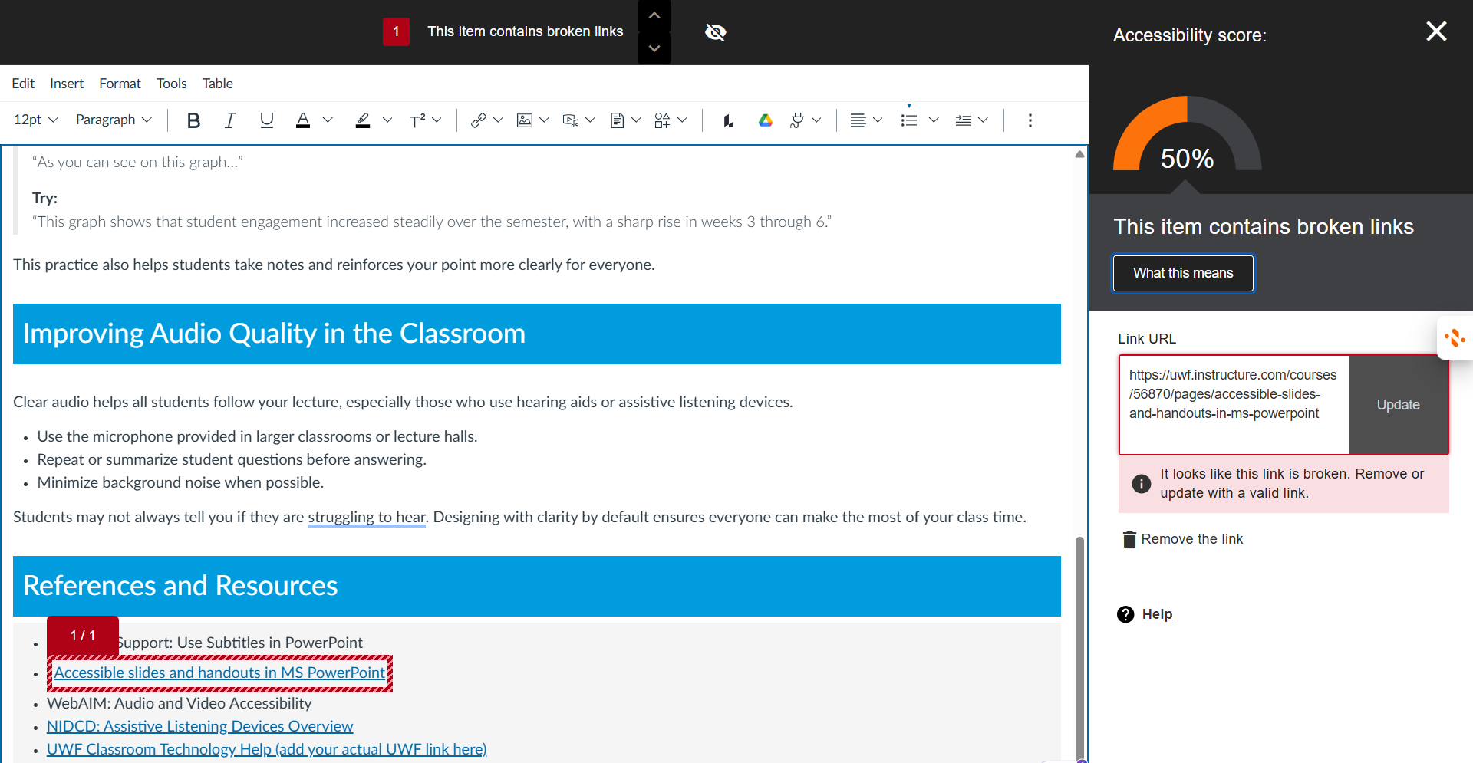
Task: Click the What this means button
Action: [x=1183, y=273]
